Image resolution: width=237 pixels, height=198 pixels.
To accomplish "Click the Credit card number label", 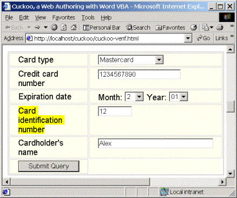I will tap(38, 78).
